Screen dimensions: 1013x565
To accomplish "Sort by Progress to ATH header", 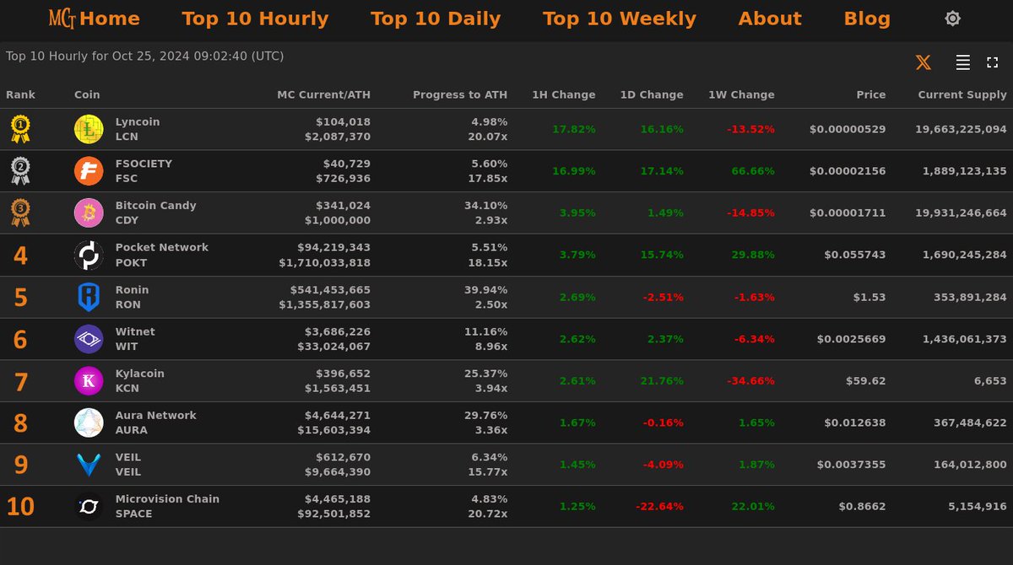I will coord(460,94).
